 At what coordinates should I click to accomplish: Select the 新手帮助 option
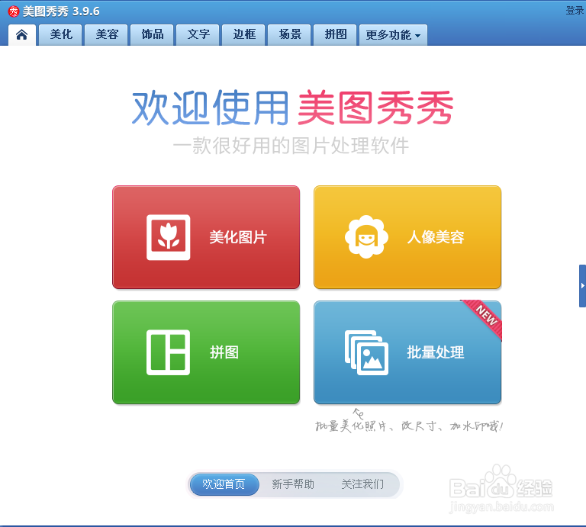click(x=293, y=484)
